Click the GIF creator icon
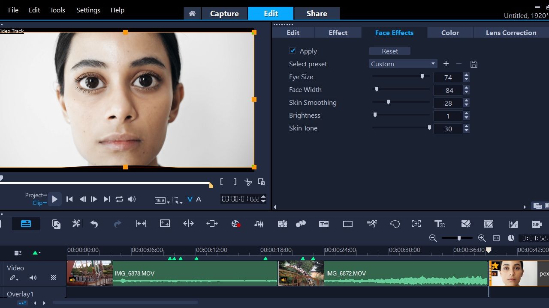The image size is (549, 308). 537,224
